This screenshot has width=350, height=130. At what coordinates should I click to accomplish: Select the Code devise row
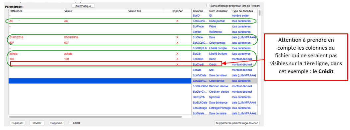click(224, 81)
